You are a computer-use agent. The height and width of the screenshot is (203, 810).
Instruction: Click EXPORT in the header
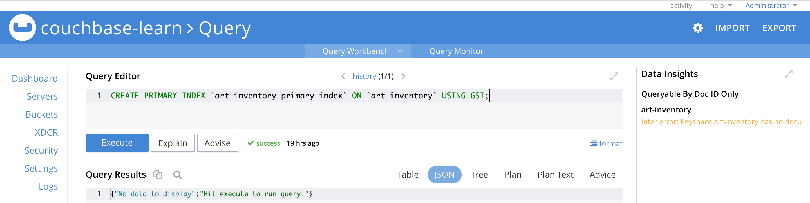click(779, 28)
